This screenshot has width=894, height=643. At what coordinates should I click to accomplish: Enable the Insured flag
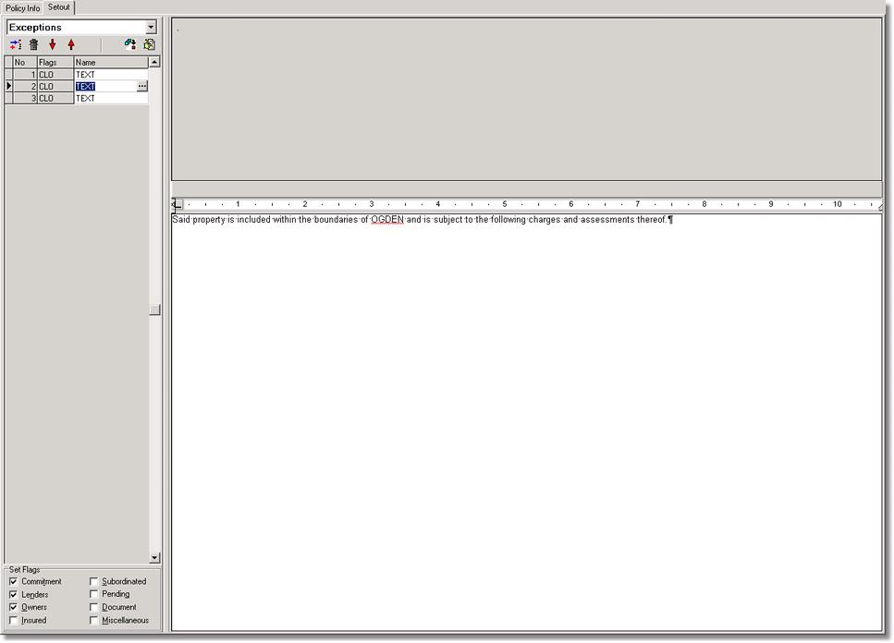click(13, 620)
